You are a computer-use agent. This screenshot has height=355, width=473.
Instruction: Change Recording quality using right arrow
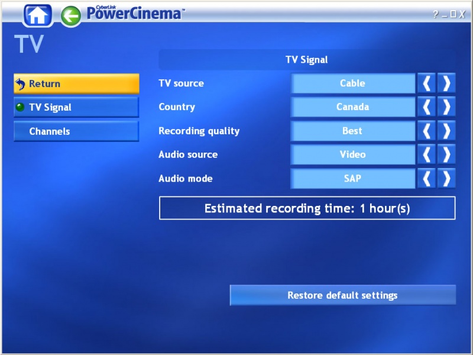click(x=448, y=131)
